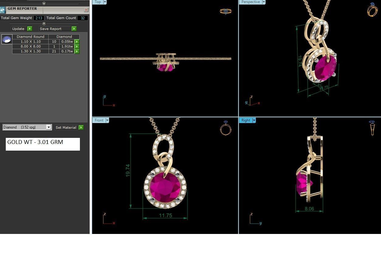Click the Top viewport tab
Image resolution: width=381 pixels, height=260 pixels.
pos(98,2)
